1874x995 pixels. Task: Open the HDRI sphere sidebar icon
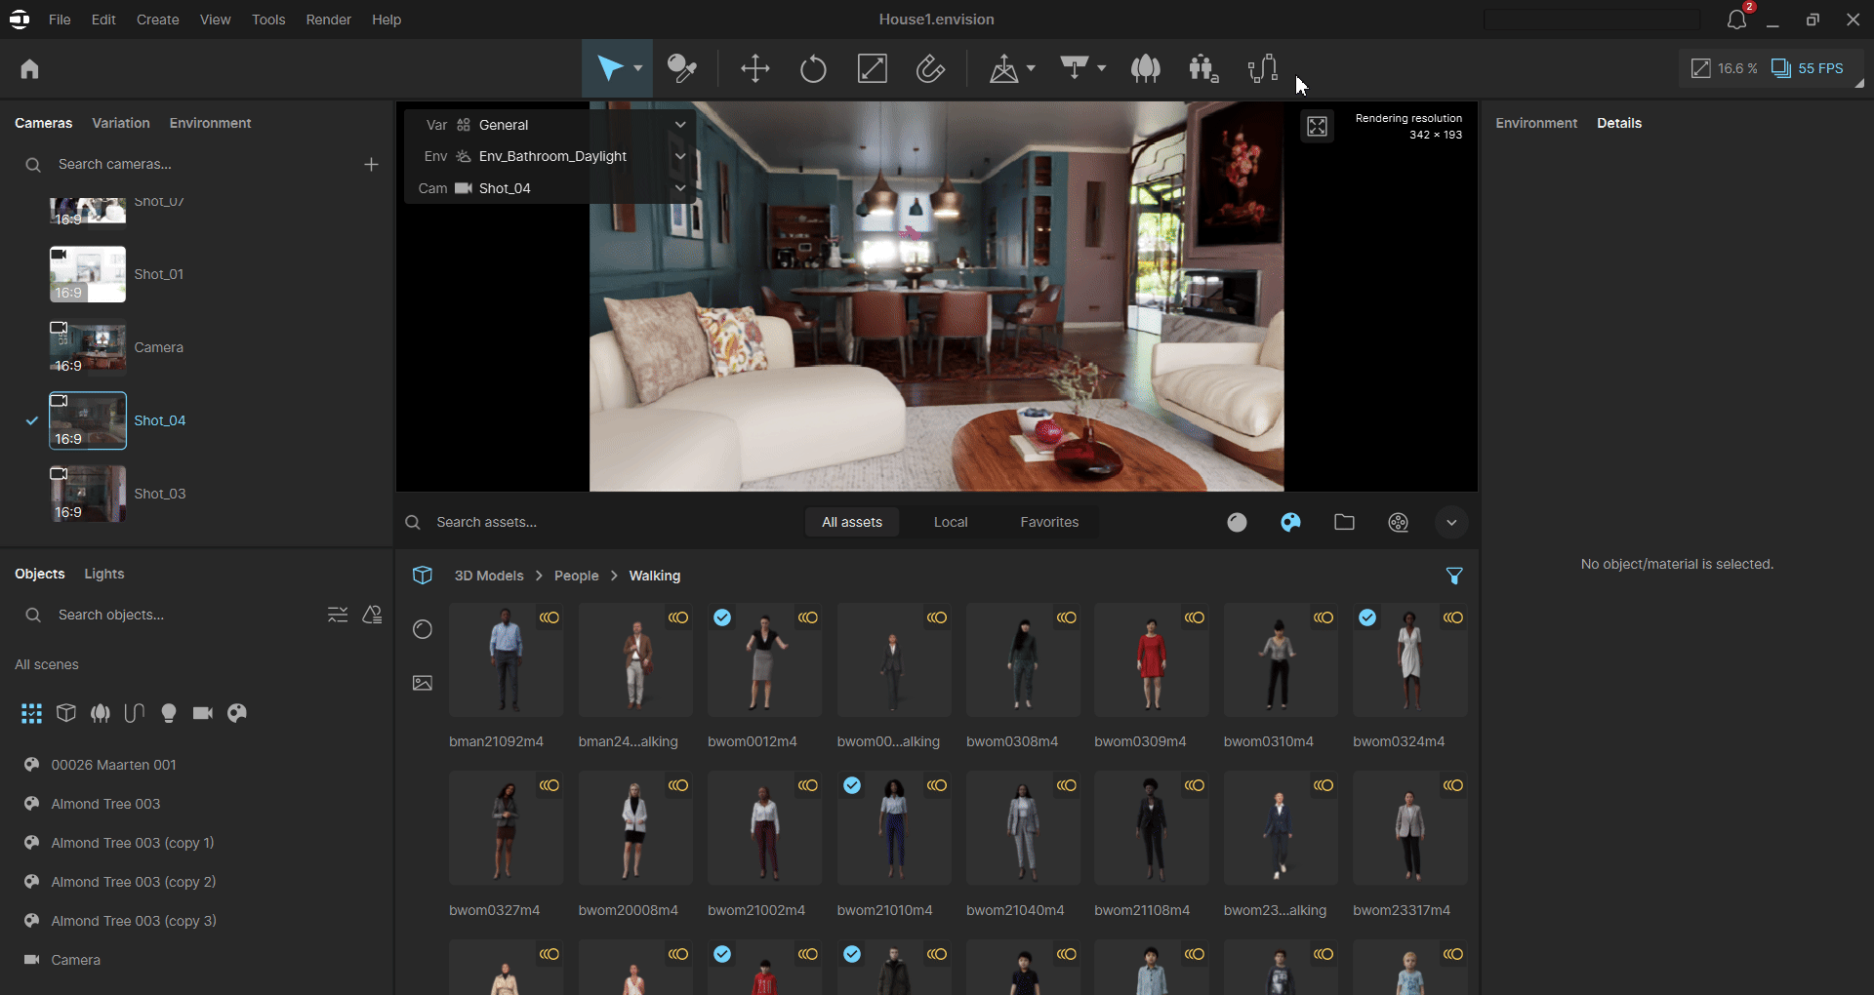coord(422,629)
